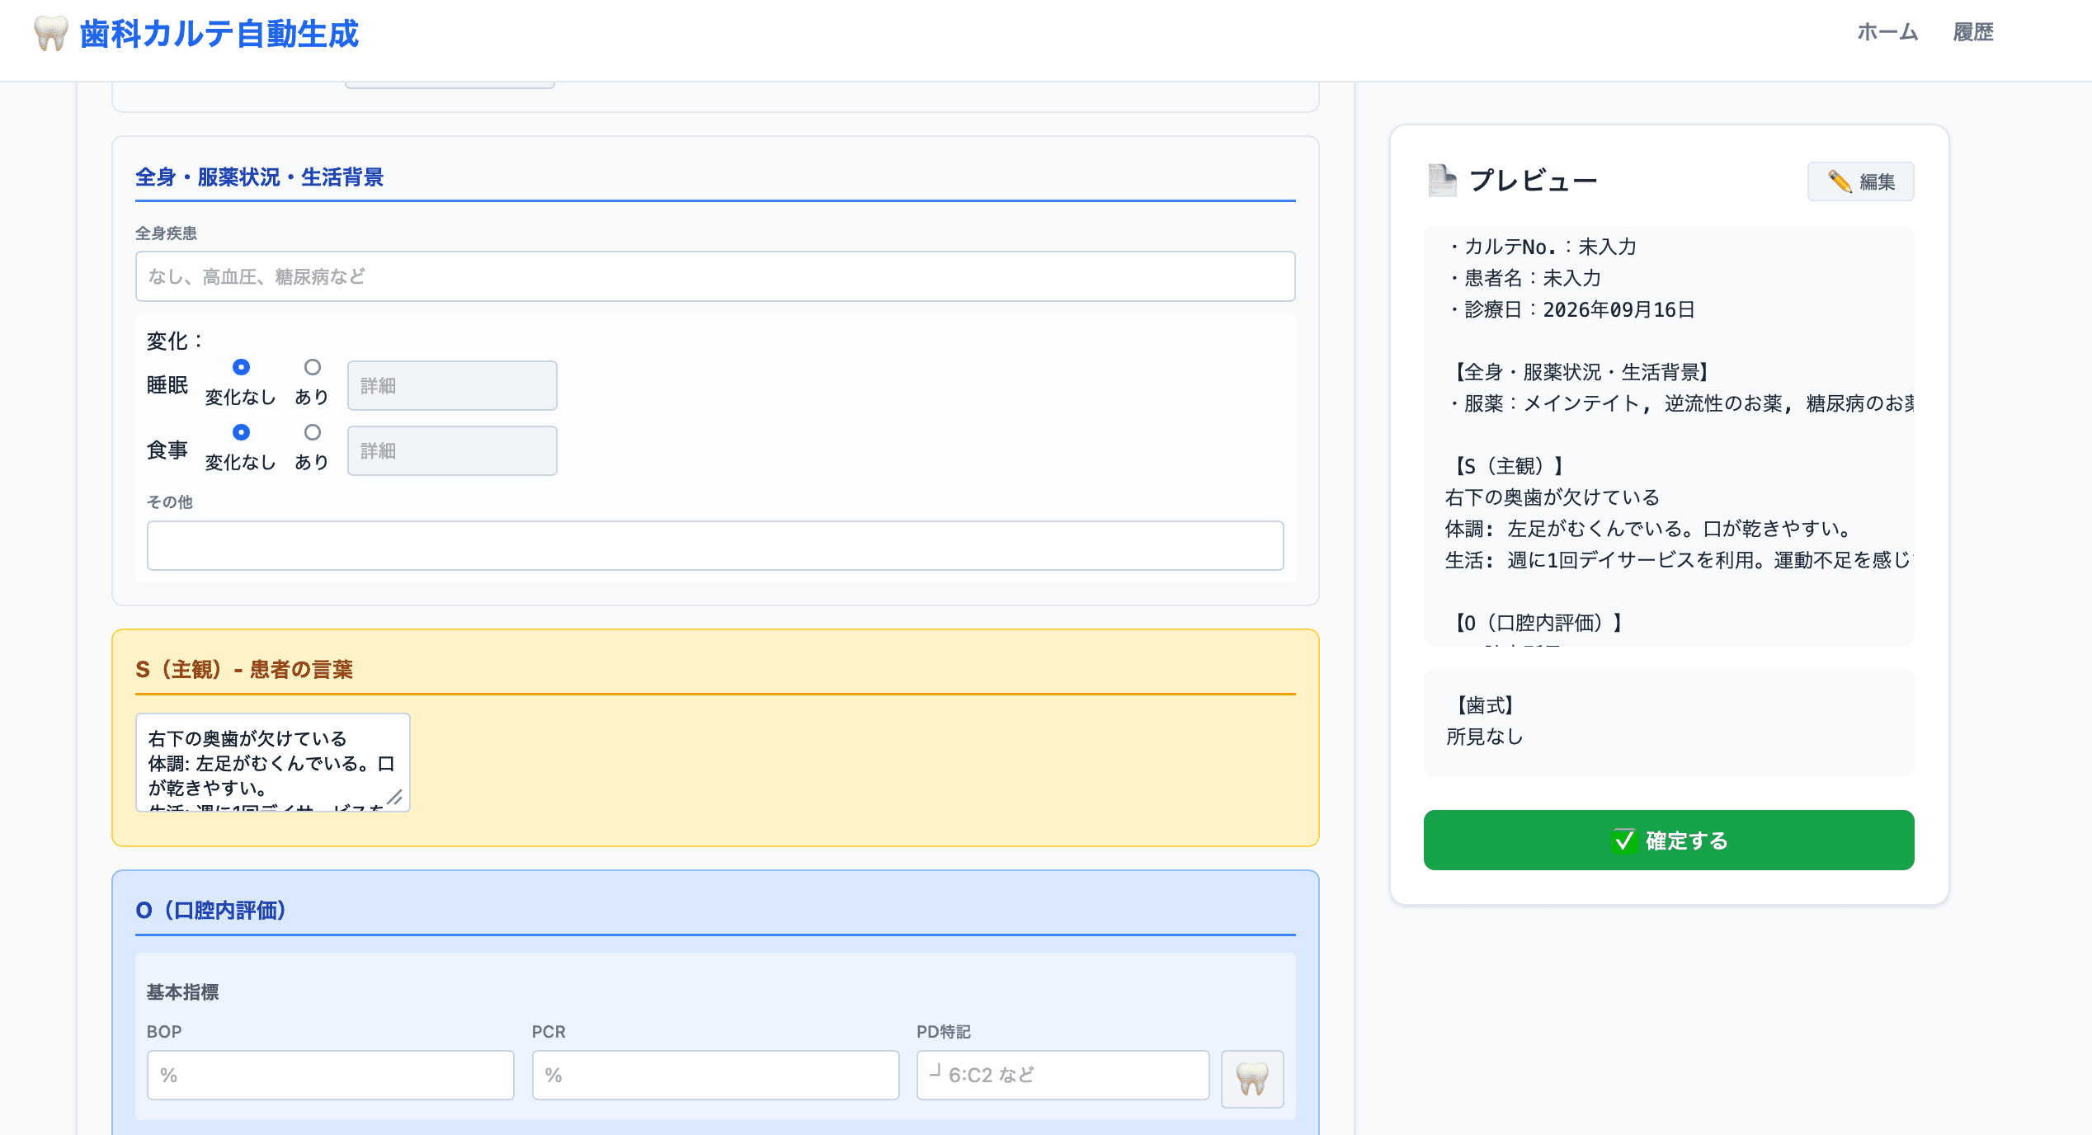Click the 【歯式】 label in preview
This screenshot has height=1135, width=2092.
tap(1484, 705)
